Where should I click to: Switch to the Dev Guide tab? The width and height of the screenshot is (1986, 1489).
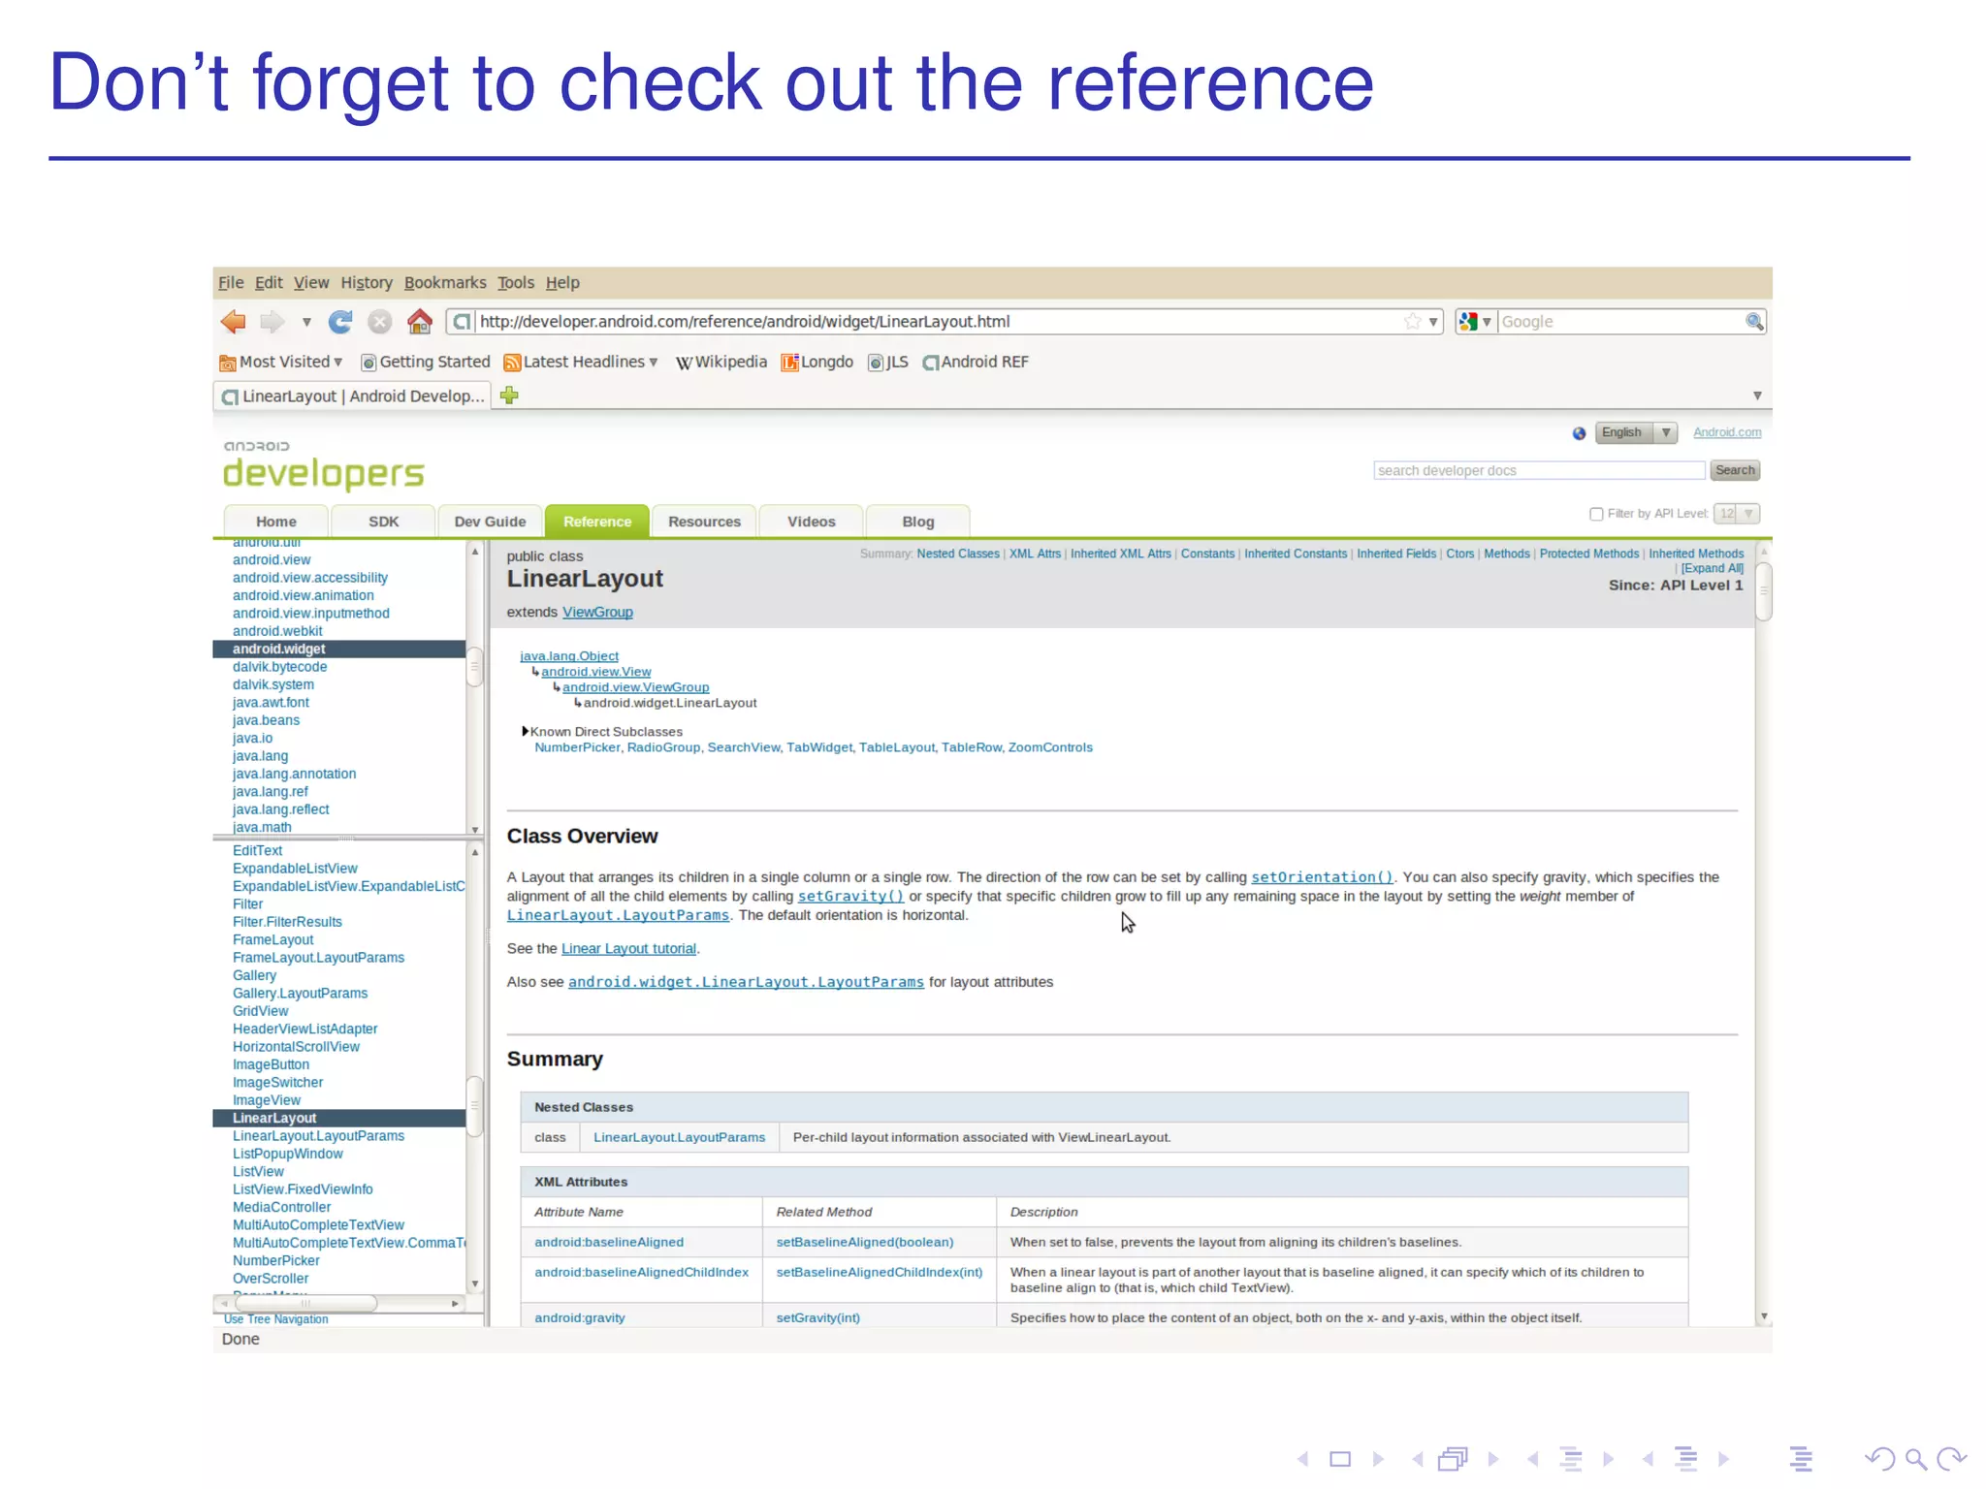[x=490, y=521]
